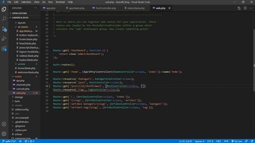Open logout-modal blade file

click(29, 52)
